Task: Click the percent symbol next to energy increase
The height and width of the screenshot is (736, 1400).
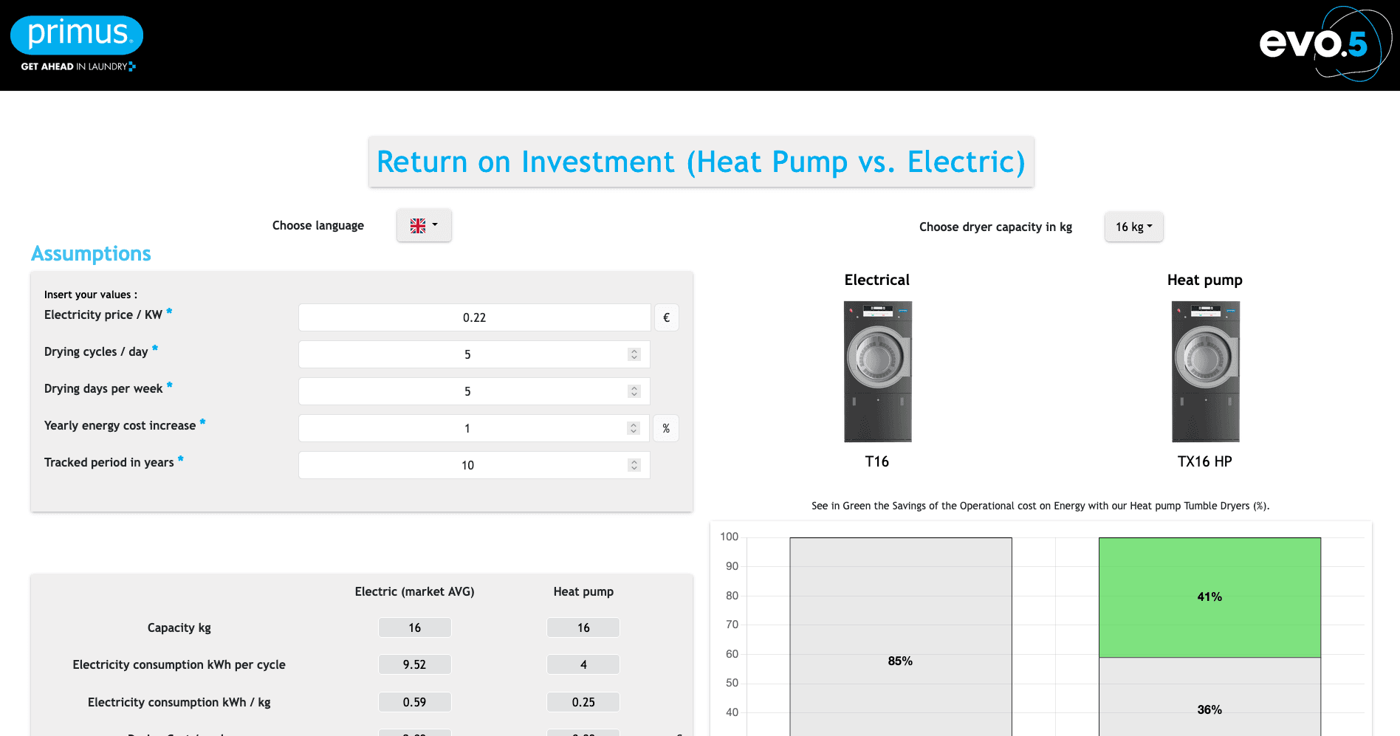Action: 665,428
